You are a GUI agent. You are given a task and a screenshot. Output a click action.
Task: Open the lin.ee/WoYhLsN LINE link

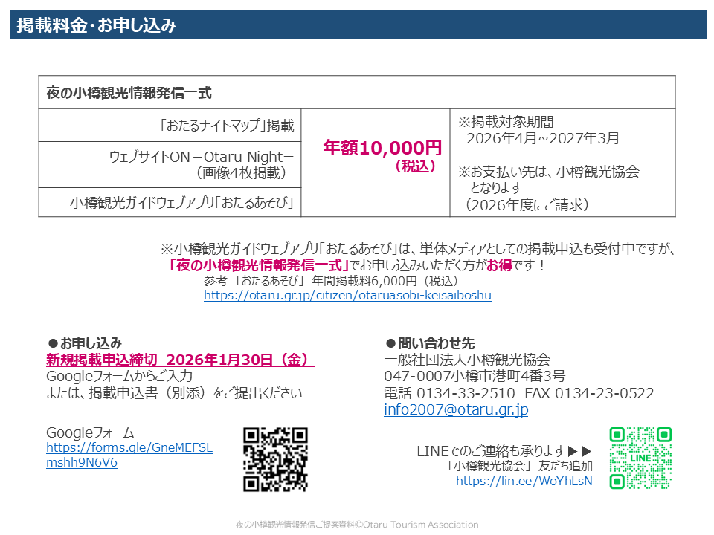(524, 481)
